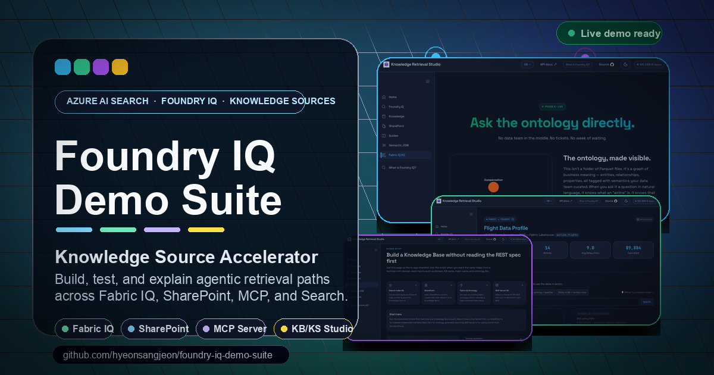714x375 pixels.
Task: Click the 9.0 Avg Delay stat card
Action: pos(590,250)
